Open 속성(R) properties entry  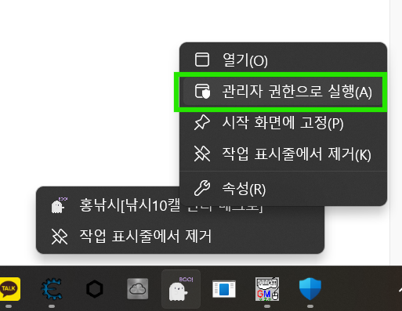click(283, 189)
